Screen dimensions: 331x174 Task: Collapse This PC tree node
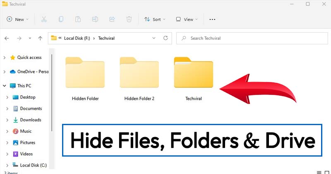(5, 86)
